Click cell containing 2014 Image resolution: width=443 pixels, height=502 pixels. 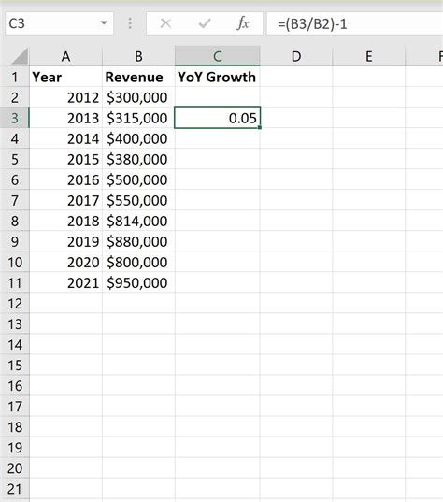[x=66, y=138]
